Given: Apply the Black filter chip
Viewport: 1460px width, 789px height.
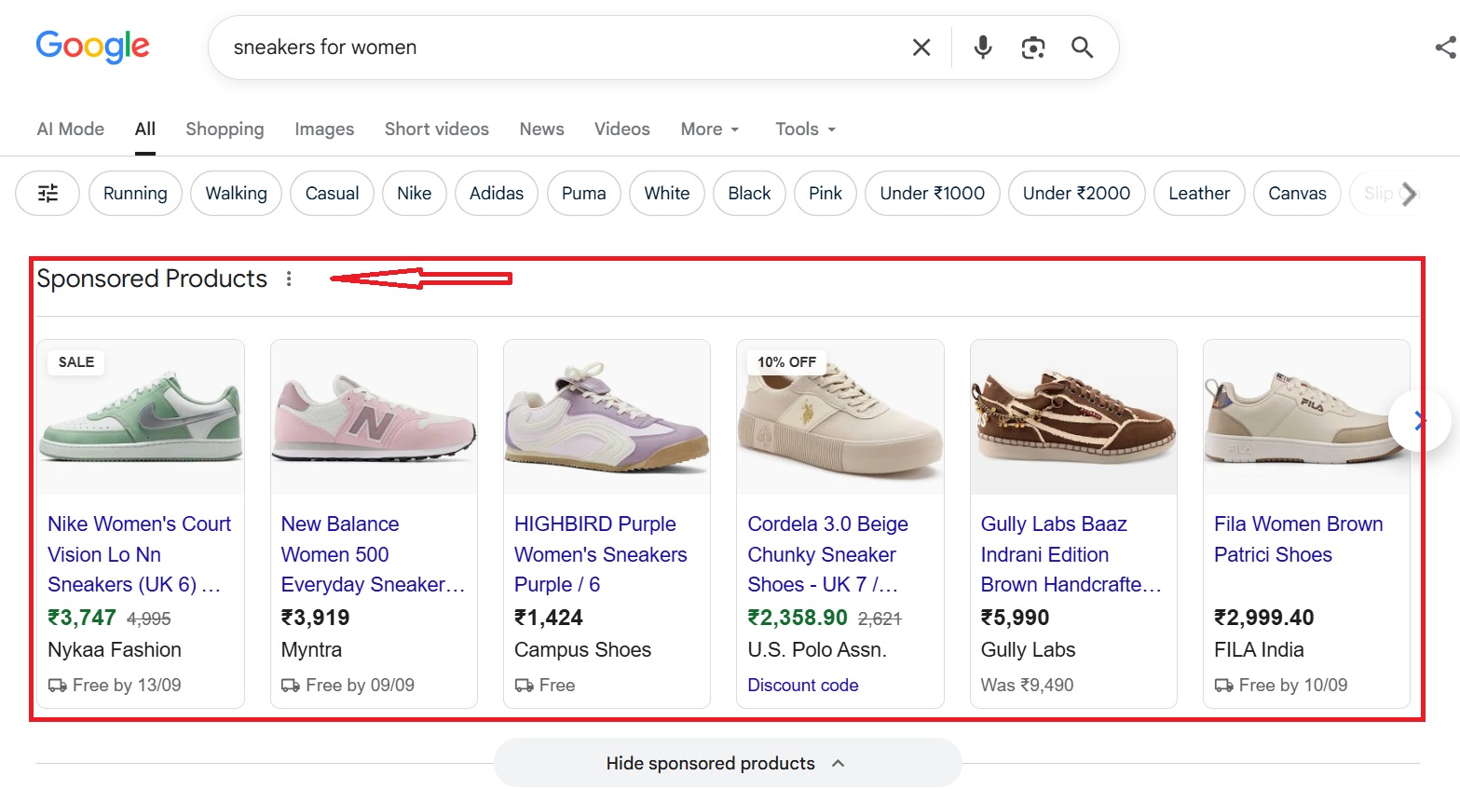Looking at the screenshot, I should [x=749, y=193].
